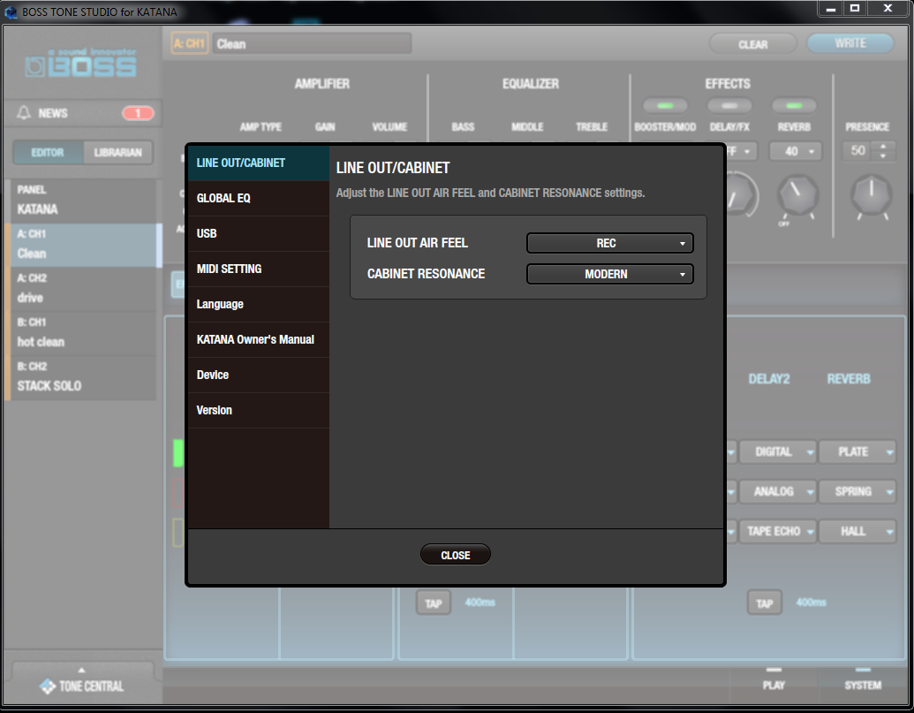
Task: Select USB settings tab
Action: coord(259,234)
